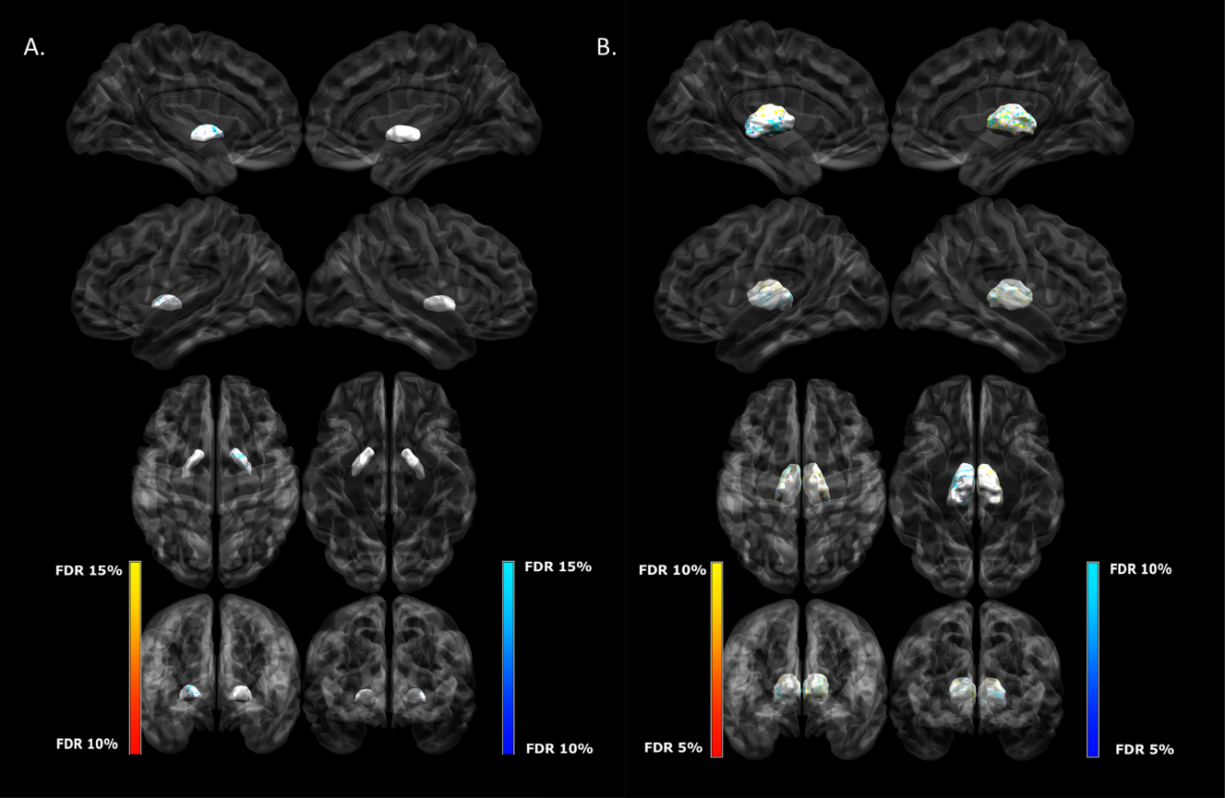The height and width of the screenshot is (798, 1225).
Task: Click panel A's red-yellow color bar
Action: [x=135, y=658]
